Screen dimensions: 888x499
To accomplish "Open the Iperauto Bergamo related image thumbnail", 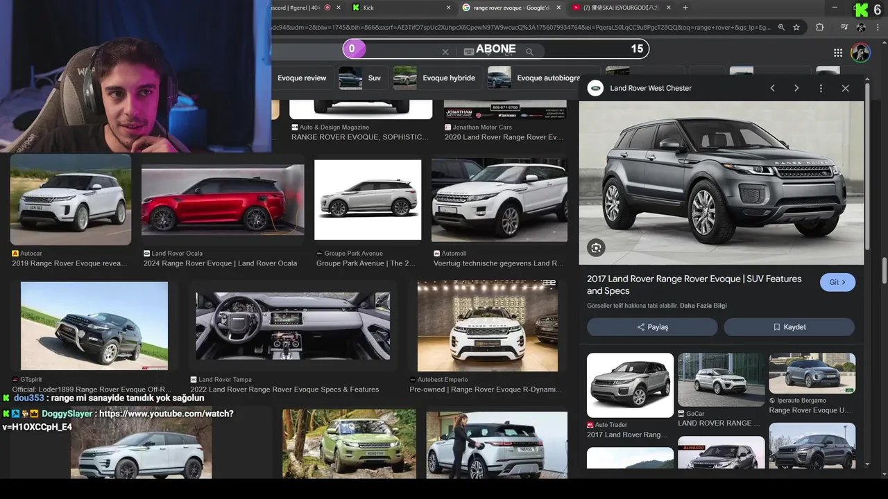I will point(812,374).
